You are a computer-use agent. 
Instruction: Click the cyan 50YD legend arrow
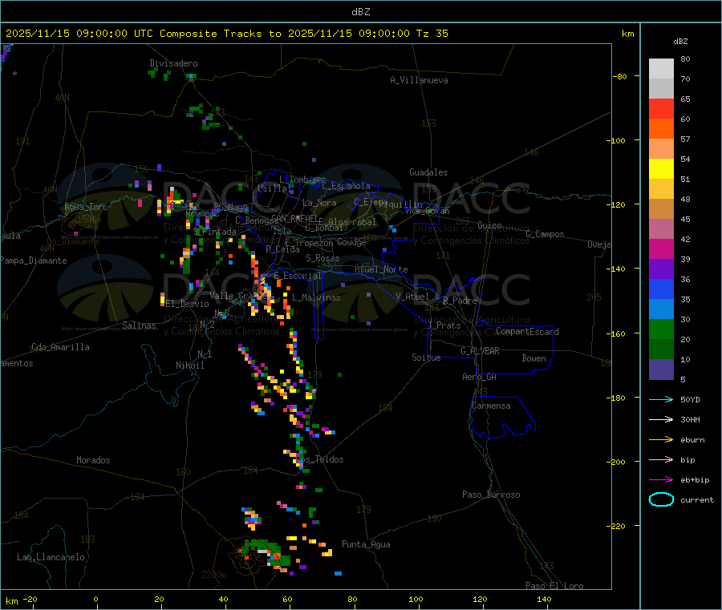coord(661,399)
